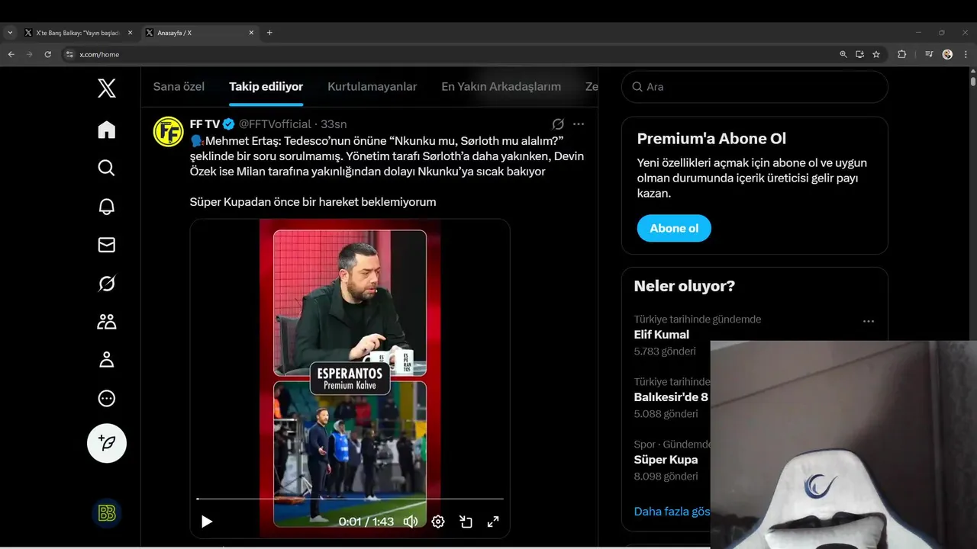Open media control icon in toolbar
The height and width of the screenshot is (549, 977).
point(929,54)
